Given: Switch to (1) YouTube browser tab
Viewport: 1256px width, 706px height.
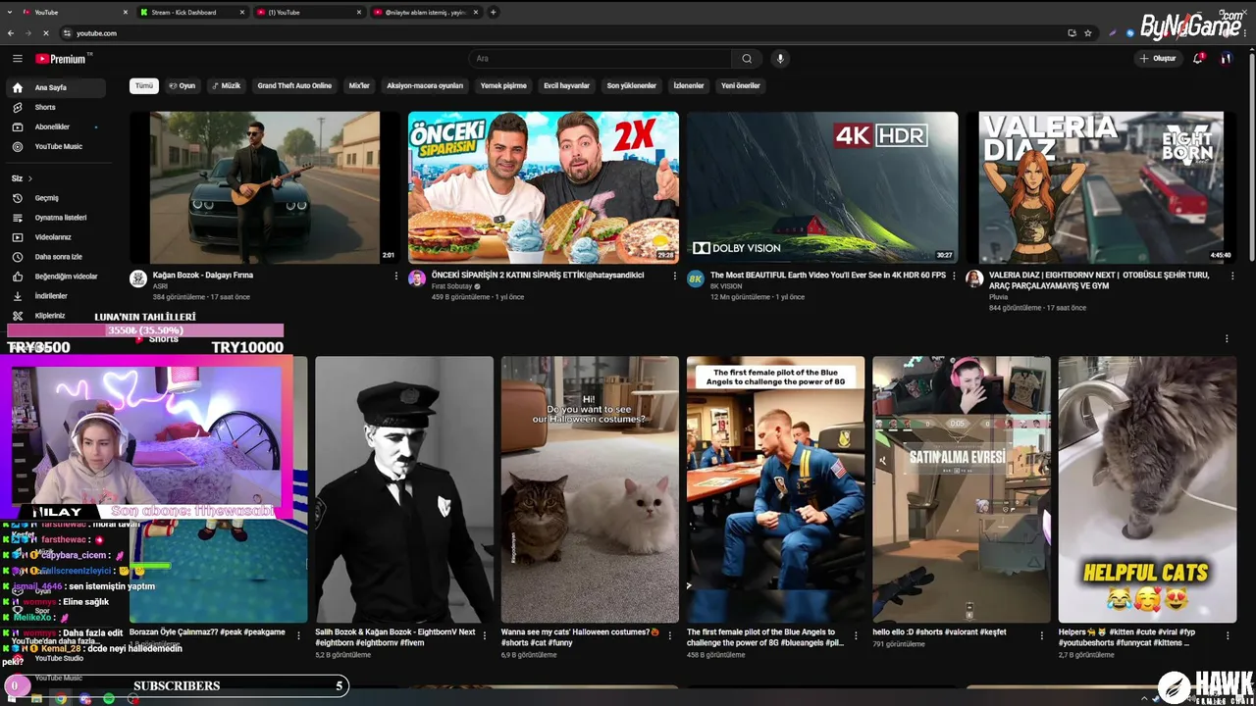Looking at the screenshot, I should 309,12.
